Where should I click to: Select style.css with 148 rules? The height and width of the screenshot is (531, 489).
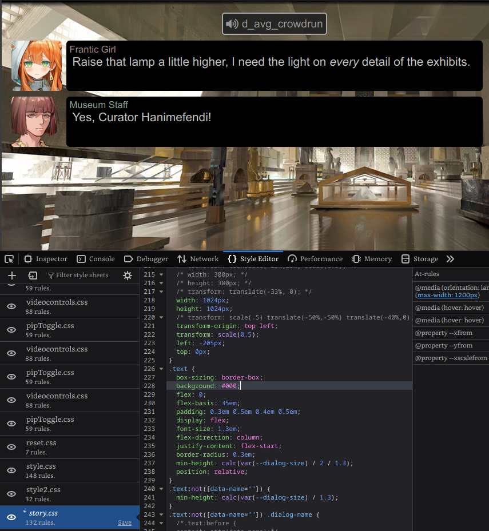point(70,470)
